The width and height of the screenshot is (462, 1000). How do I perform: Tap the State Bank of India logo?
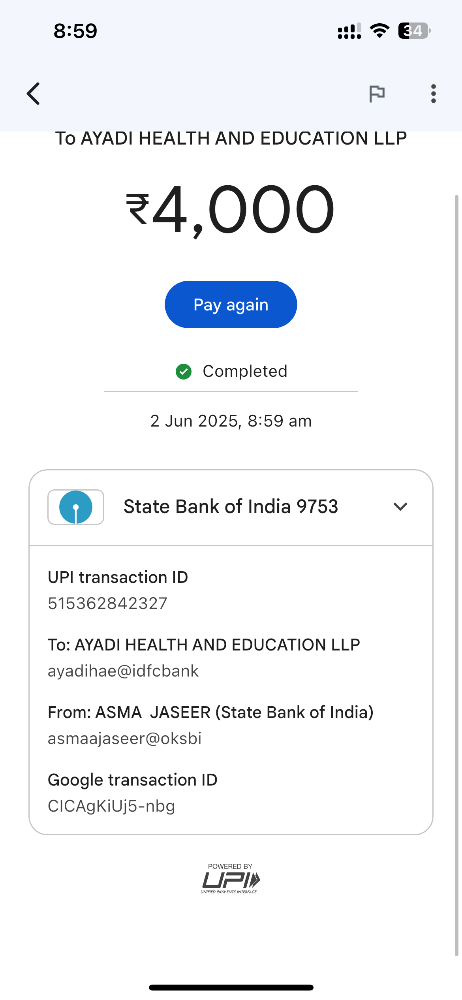[76, 507]
